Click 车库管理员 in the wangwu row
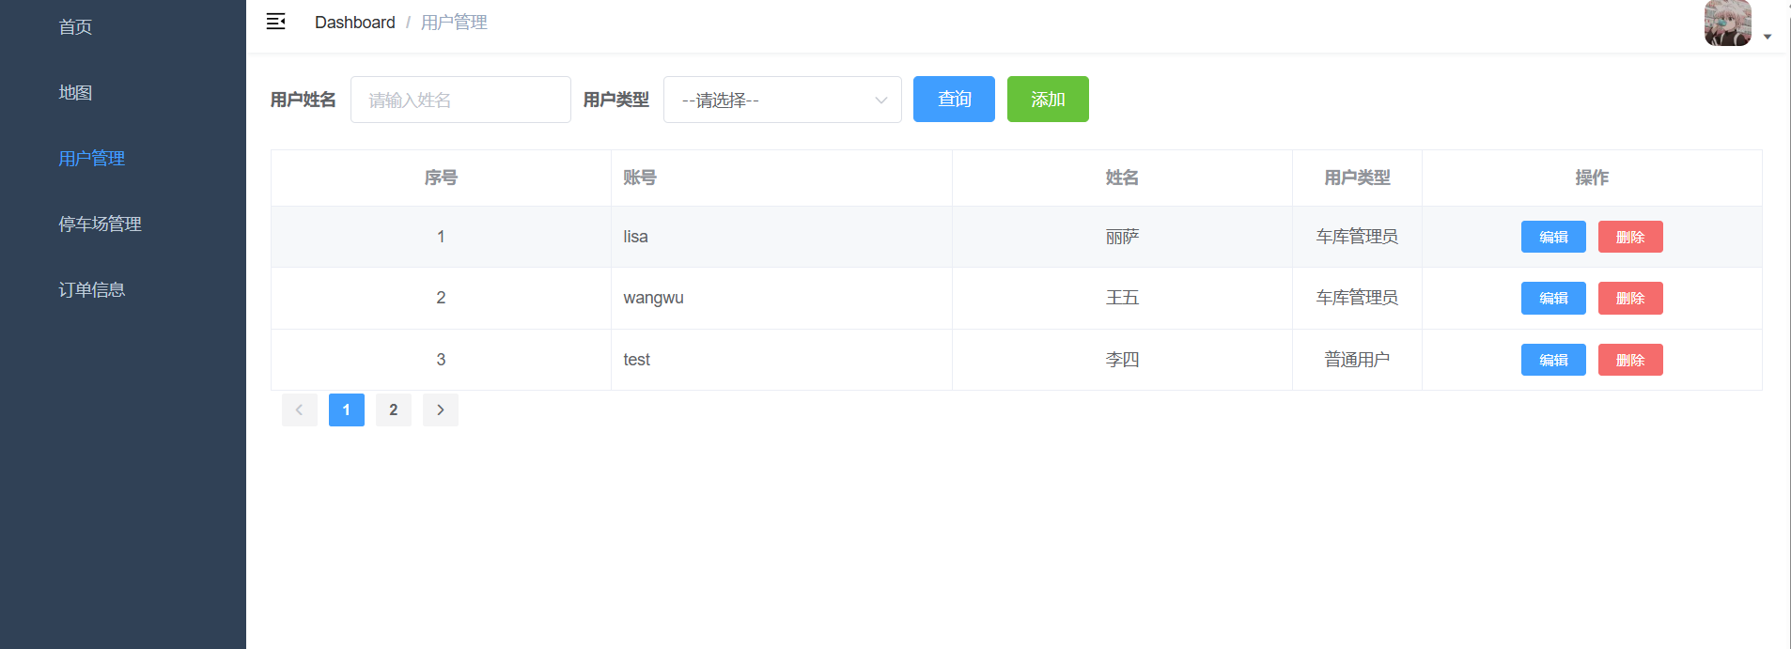1791x649 pixels. [x=1357, y=298]
